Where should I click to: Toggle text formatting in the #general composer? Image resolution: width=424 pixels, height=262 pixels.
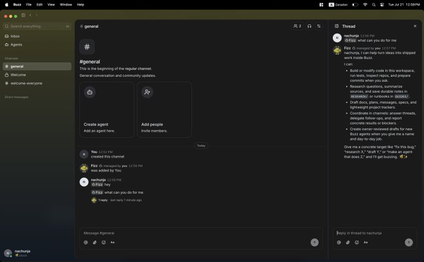click(x=112, y=243)
